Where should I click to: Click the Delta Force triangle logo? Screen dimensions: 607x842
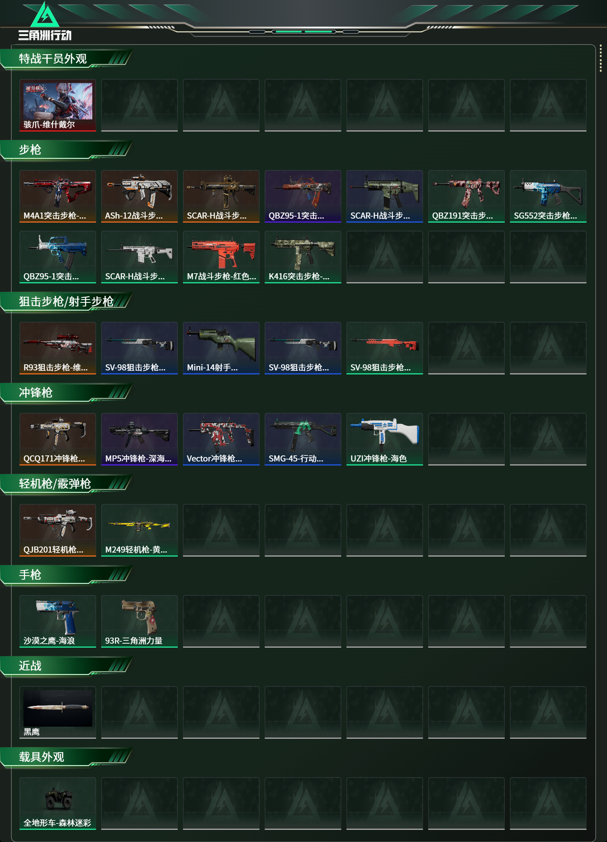pyautogui.click(x=45, y=15)
